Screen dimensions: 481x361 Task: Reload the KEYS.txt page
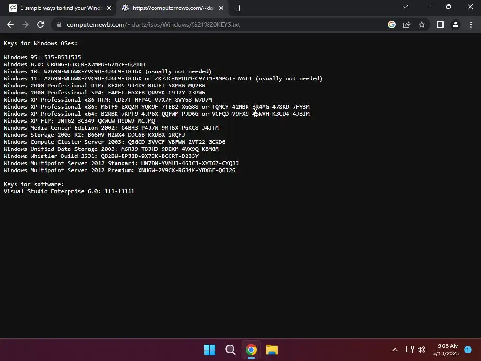(40, 24)
